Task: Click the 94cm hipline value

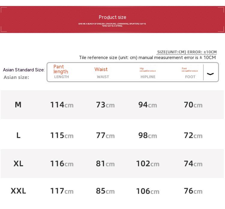Action: pyautogui.click(x=148, y=105)
